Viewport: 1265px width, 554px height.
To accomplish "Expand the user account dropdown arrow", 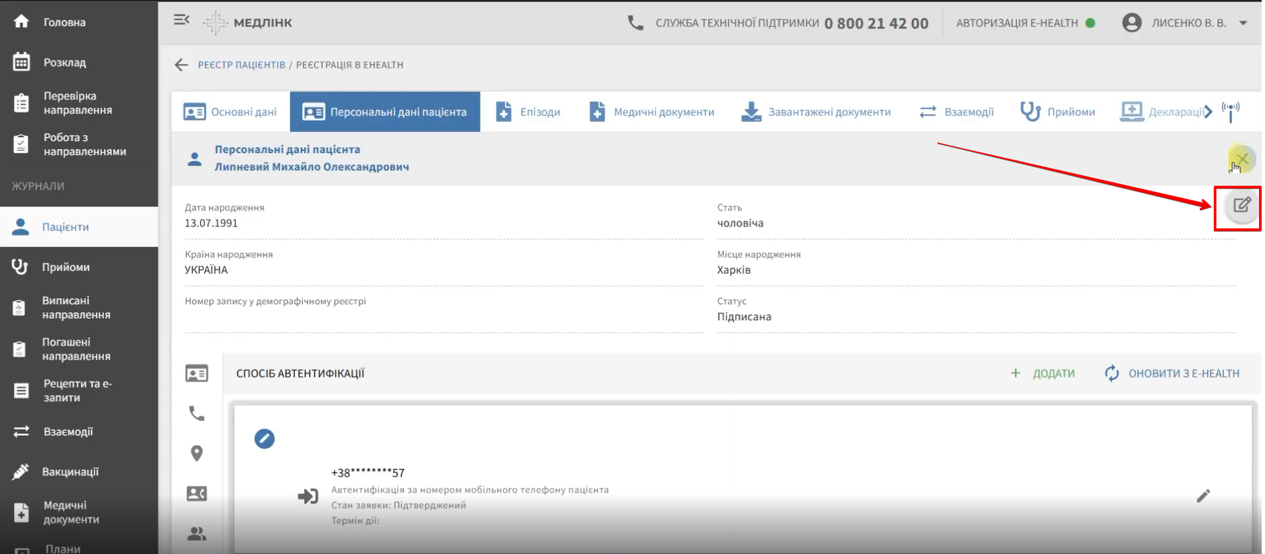I will [x=1243, y=23].
